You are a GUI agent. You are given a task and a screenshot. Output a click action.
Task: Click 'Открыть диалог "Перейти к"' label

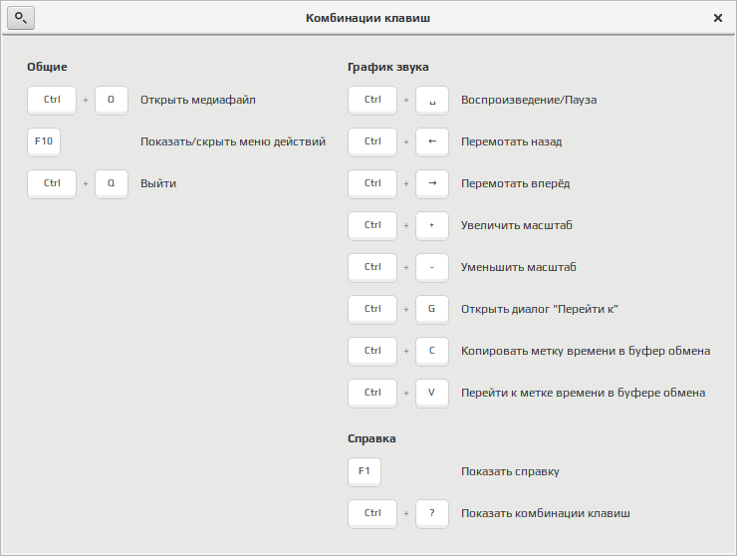click(540, 309)
